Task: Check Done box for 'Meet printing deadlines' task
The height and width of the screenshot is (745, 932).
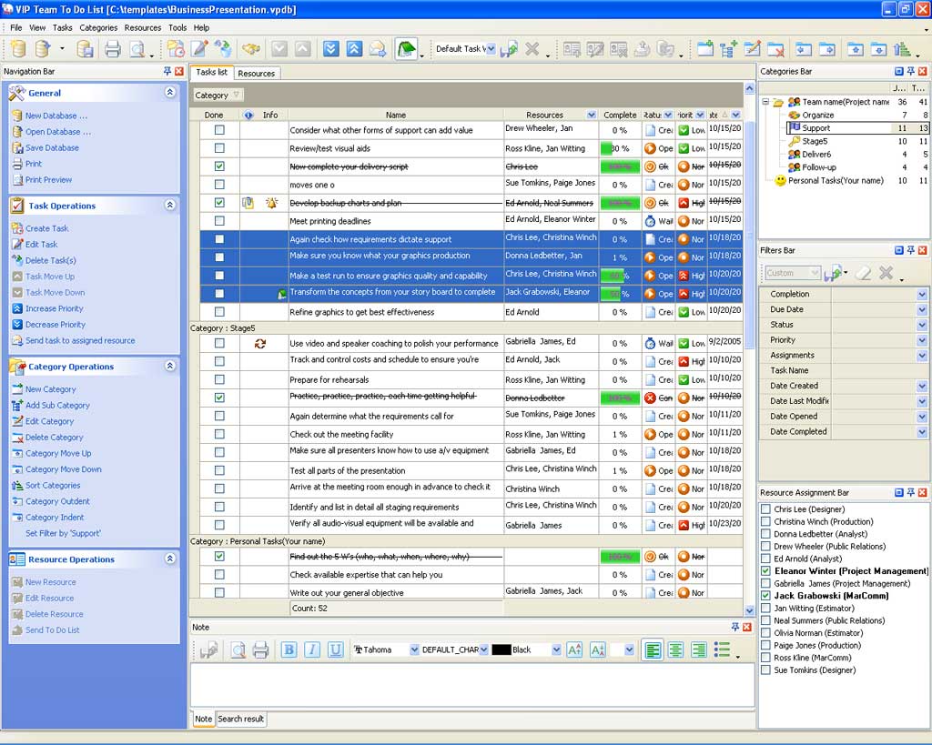Action: pyautogui.click(x=219, y=221)
